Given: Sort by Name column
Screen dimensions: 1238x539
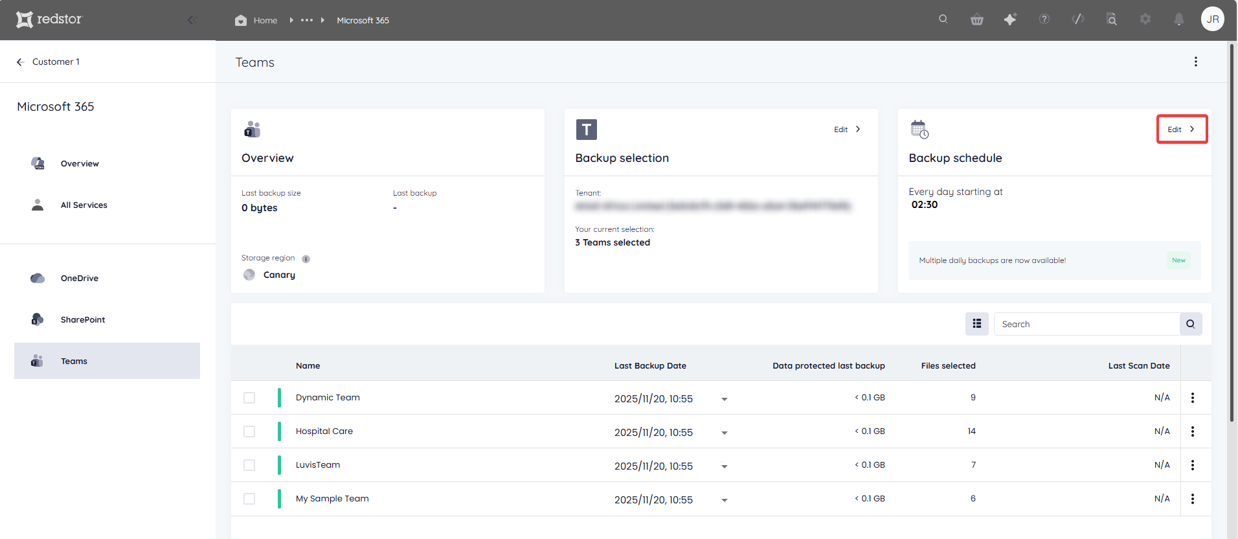Looking at the screenshot, I should 308,365.
